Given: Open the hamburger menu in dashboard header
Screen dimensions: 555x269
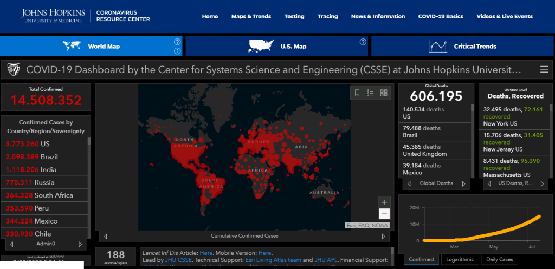Looking at the screenshot, I should tap(544, 70).
